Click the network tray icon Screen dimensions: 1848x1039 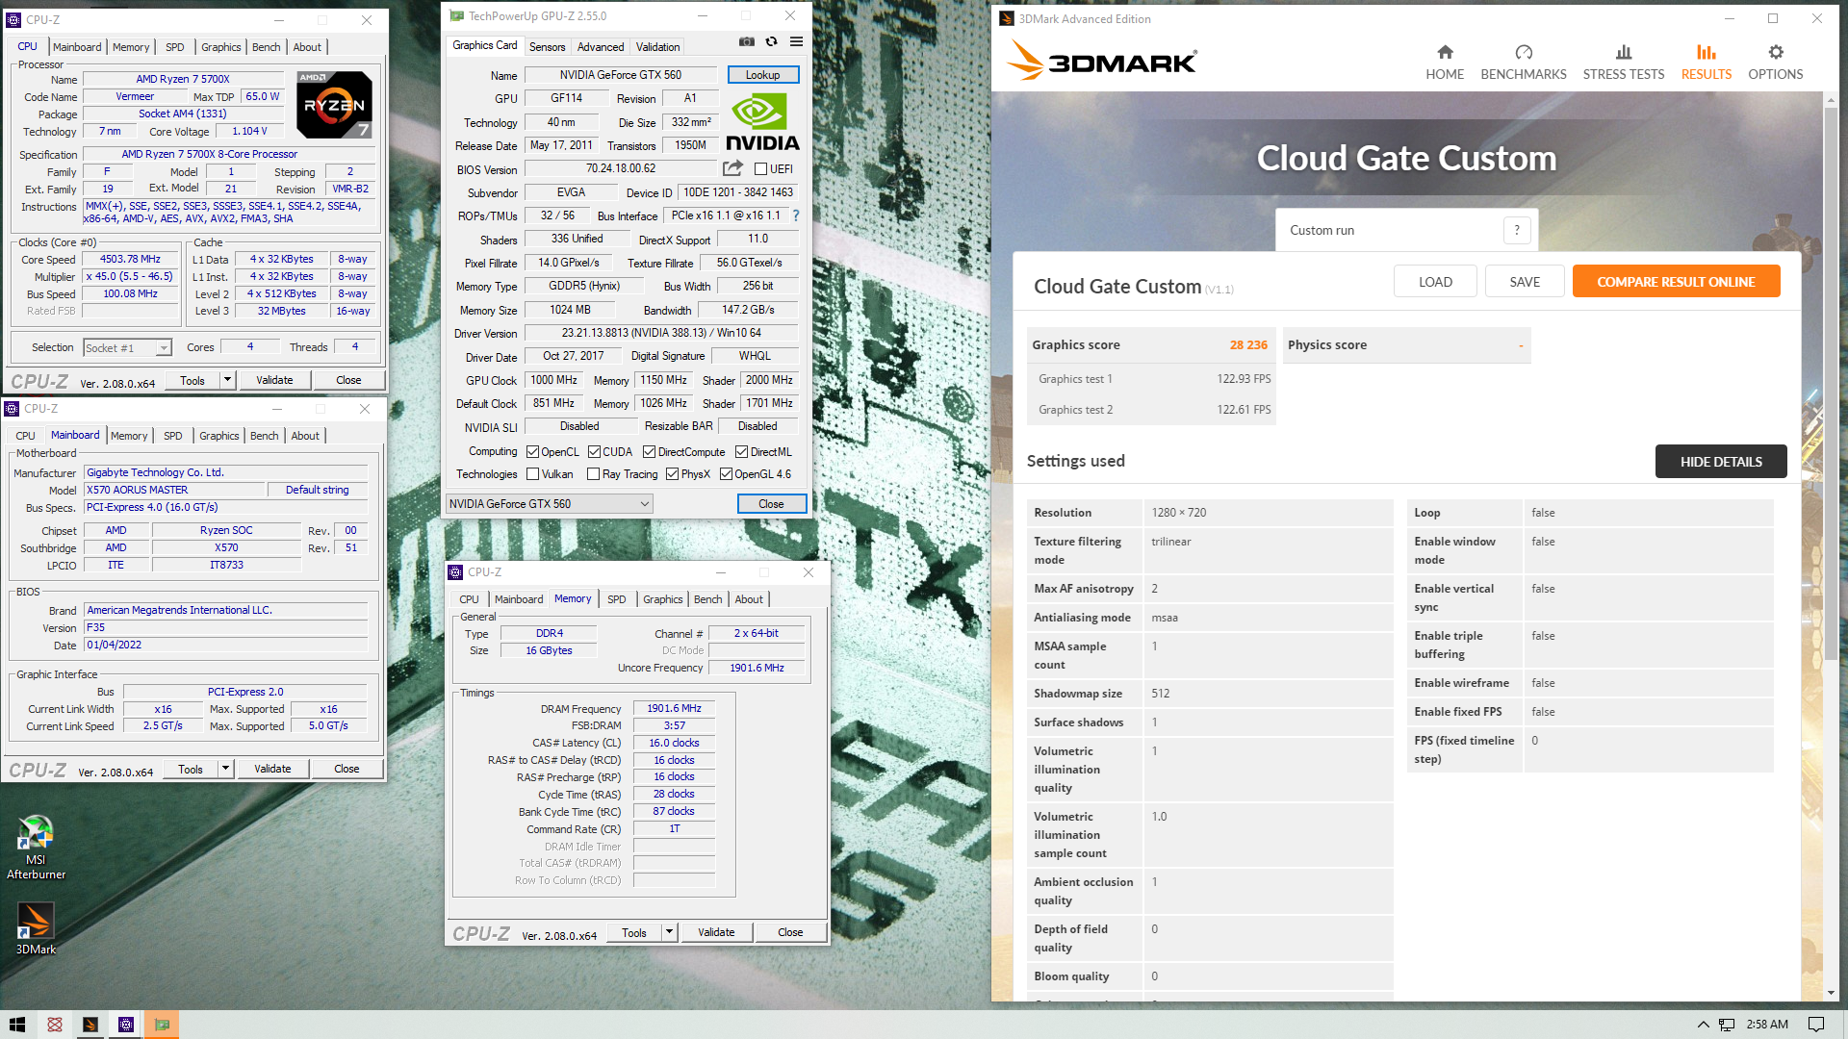1727,1025
